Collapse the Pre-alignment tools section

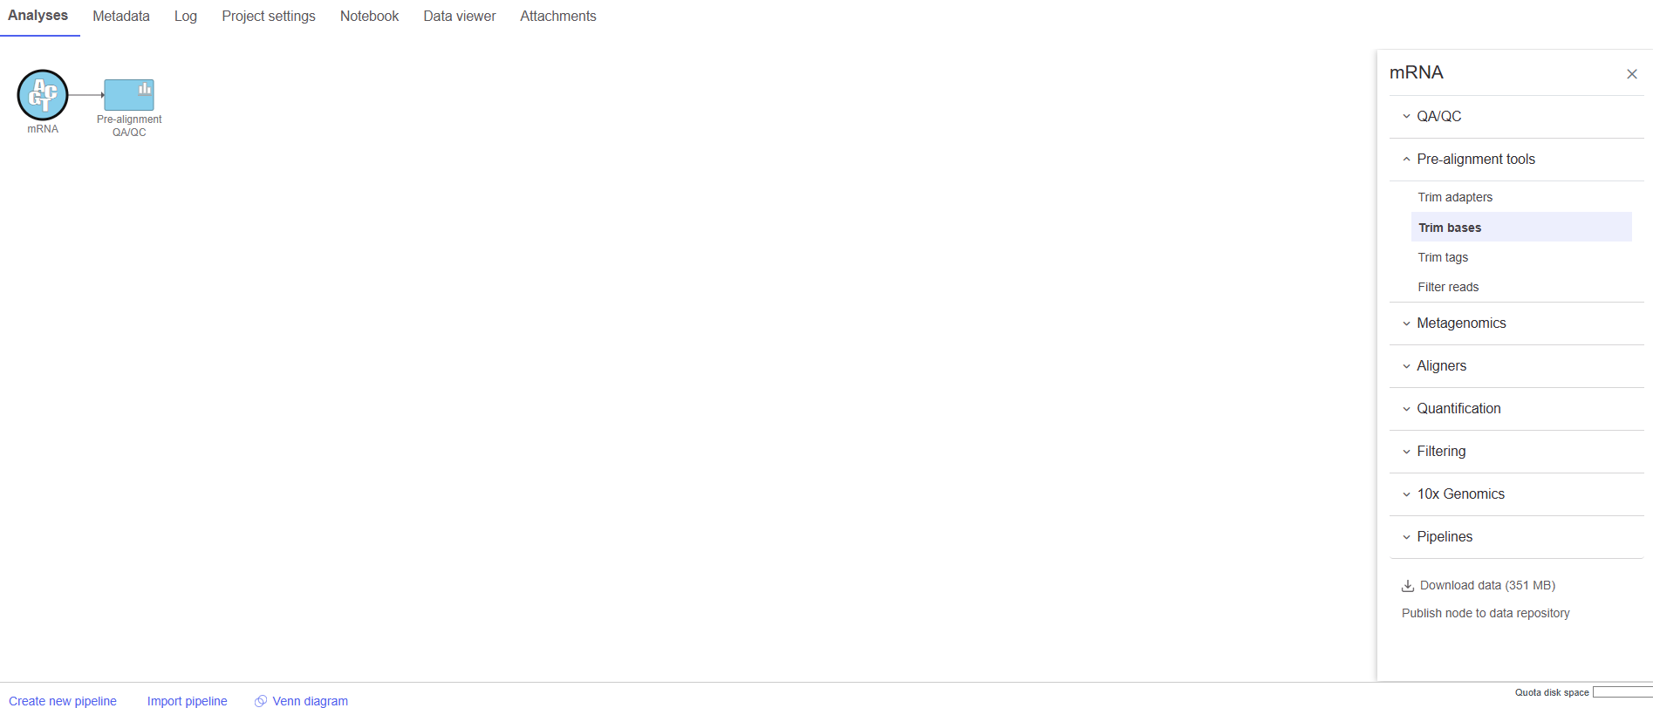pos(1475,159)
